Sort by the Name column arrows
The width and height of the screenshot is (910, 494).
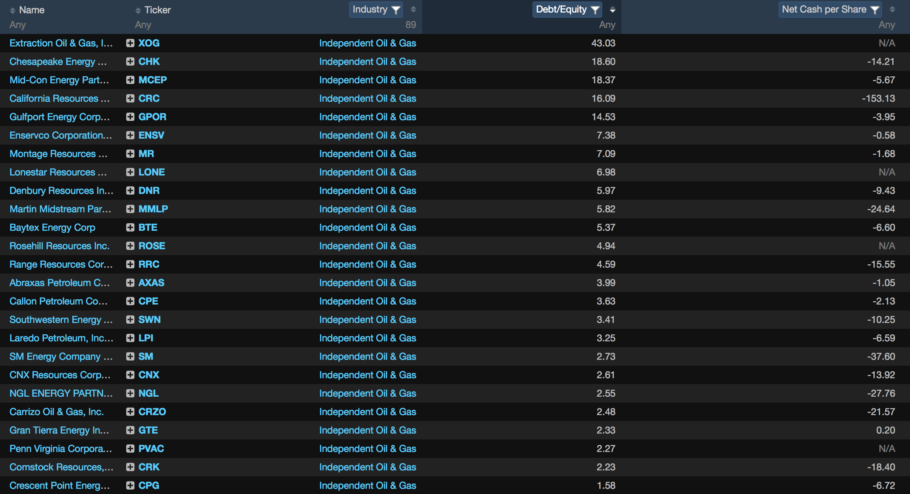click(13, 10)
